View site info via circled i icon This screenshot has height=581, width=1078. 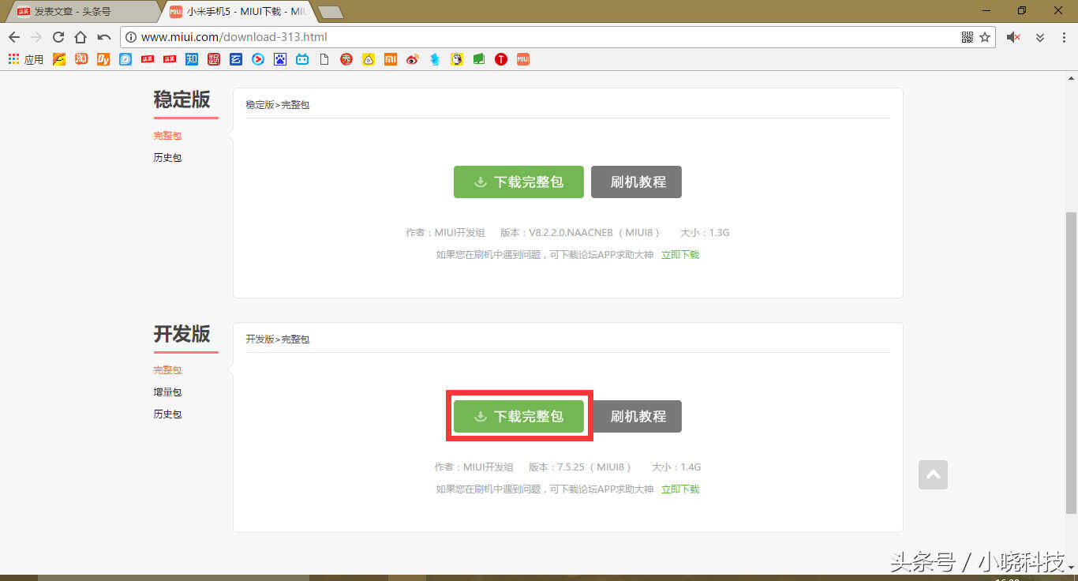tap(132, 37)
